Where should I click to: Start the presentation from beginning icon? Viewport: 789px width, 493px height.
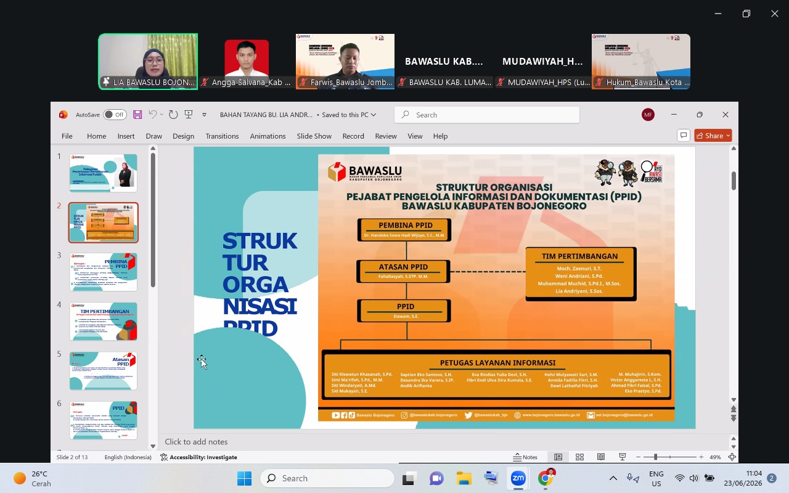(189, 115)
